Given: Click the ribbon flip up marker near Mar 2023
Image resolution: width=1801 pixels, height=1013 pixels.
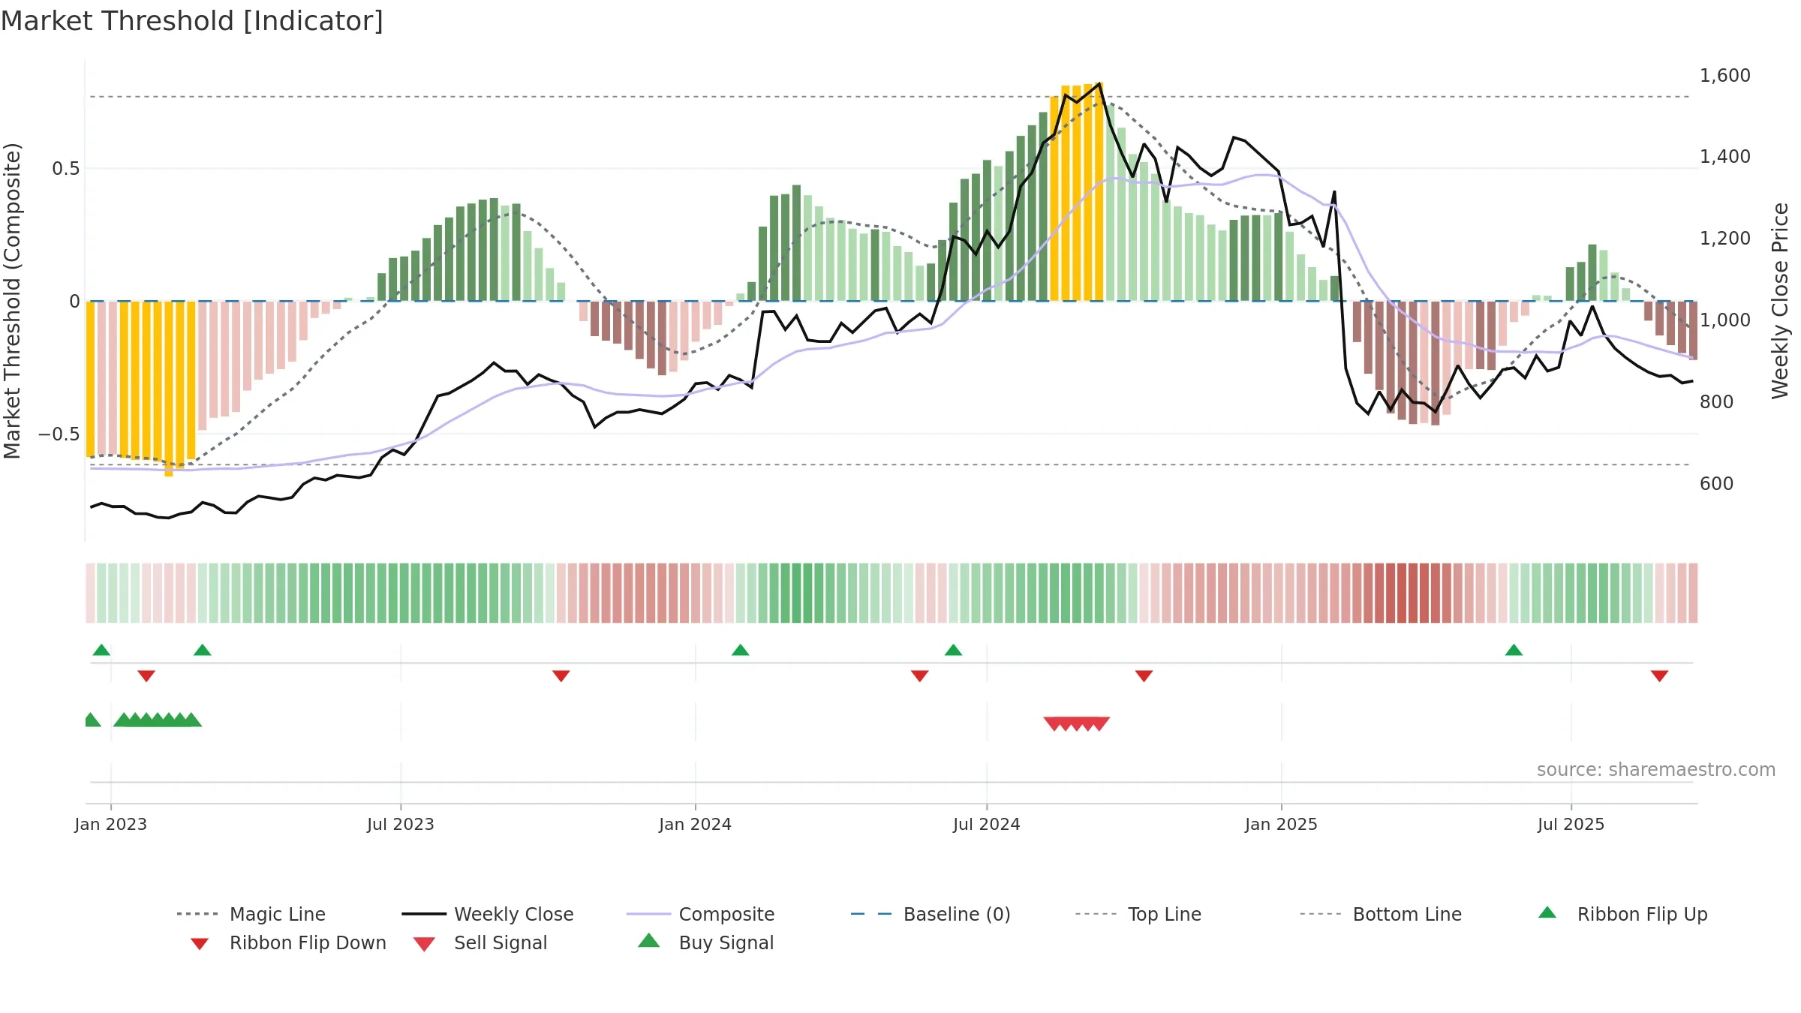Looking at the screenshot, I should (x=203, y=650).
